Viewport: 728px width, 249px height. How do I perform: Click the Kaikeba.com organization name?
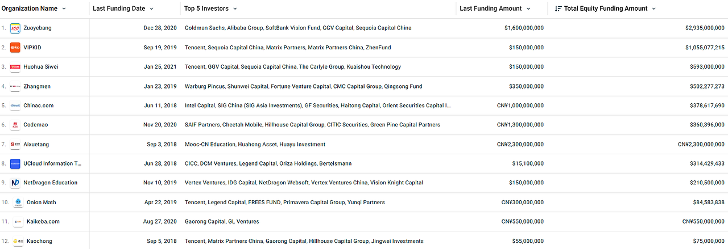[43, 222]
